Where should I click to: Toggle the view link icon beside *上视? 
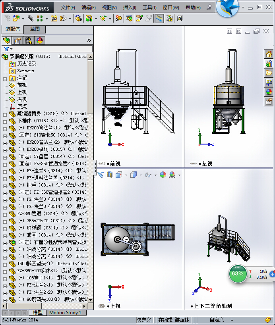click(102, 306)
